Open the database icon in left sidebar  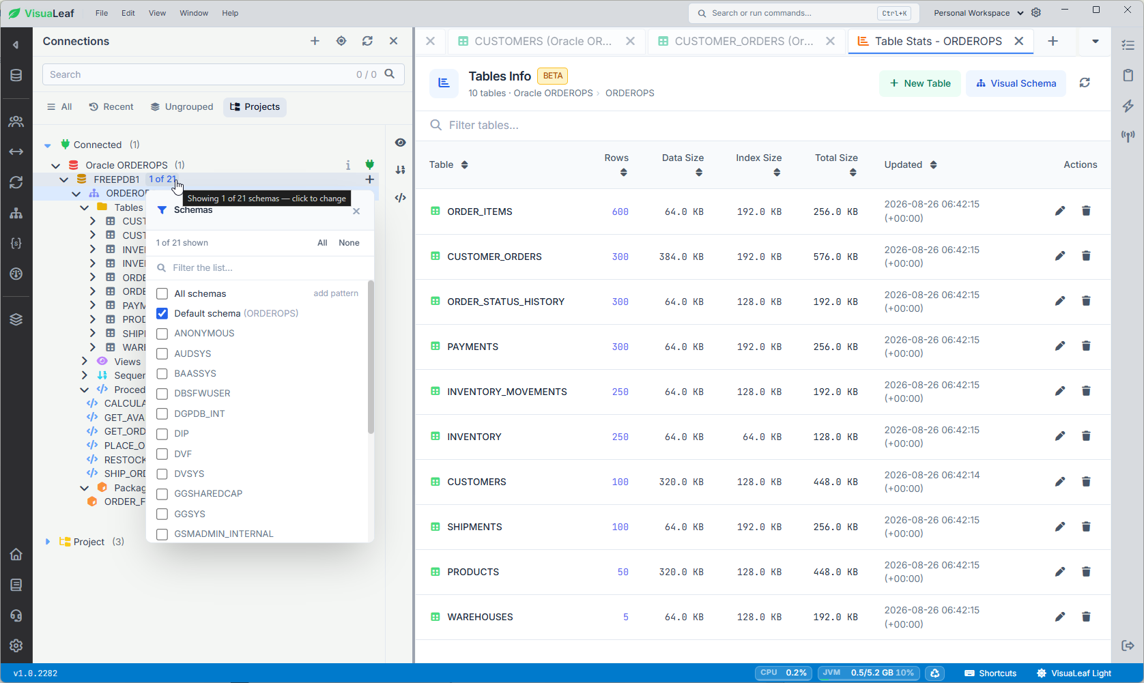[16, 75]
